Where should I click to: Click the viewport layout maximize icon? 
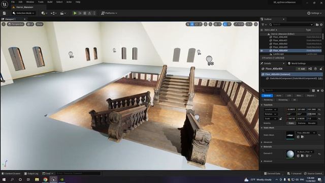(x=256, y=24)
